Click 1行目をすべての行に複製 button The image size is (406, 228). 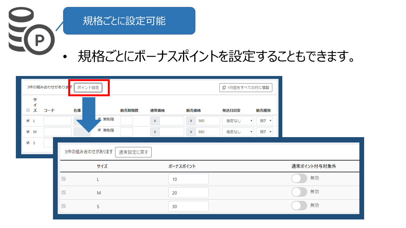(x=246, y=87)
